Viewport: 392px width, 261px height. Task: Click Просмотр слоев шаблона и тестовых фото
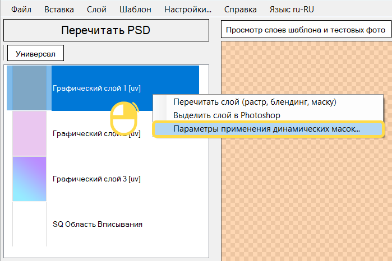pyautogui.click(x=306, y=30)
